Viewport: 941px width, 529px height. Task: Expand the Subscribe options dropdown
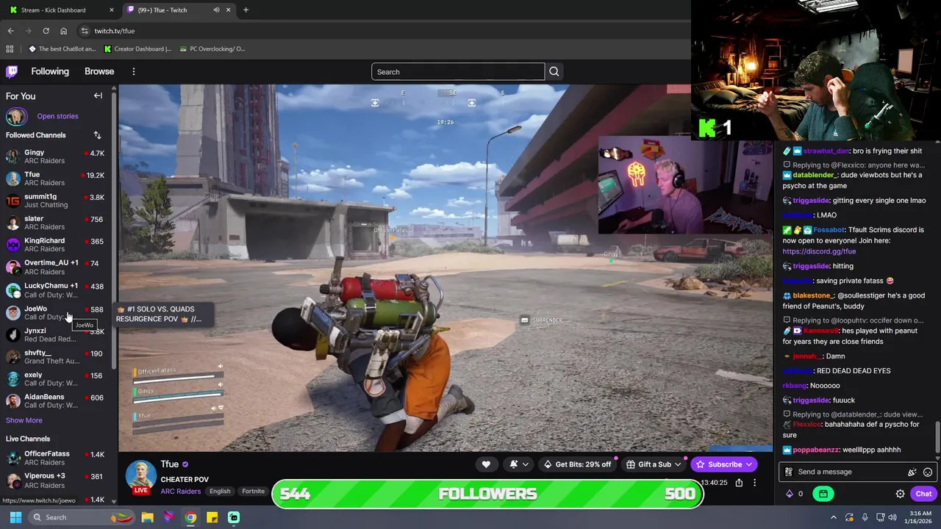point(749,464)
